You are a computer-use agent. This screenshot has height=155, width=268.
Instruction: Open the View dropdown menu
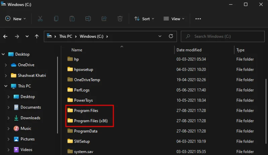(x=174, y=19)
